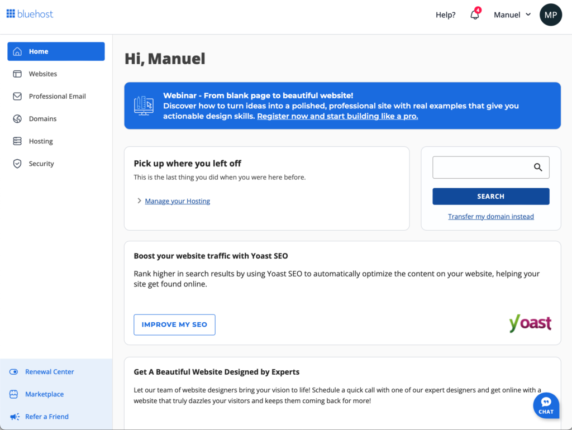Screen dimensions: 572x430
Task: Open the Help? menu item
Action: (445, 15)
